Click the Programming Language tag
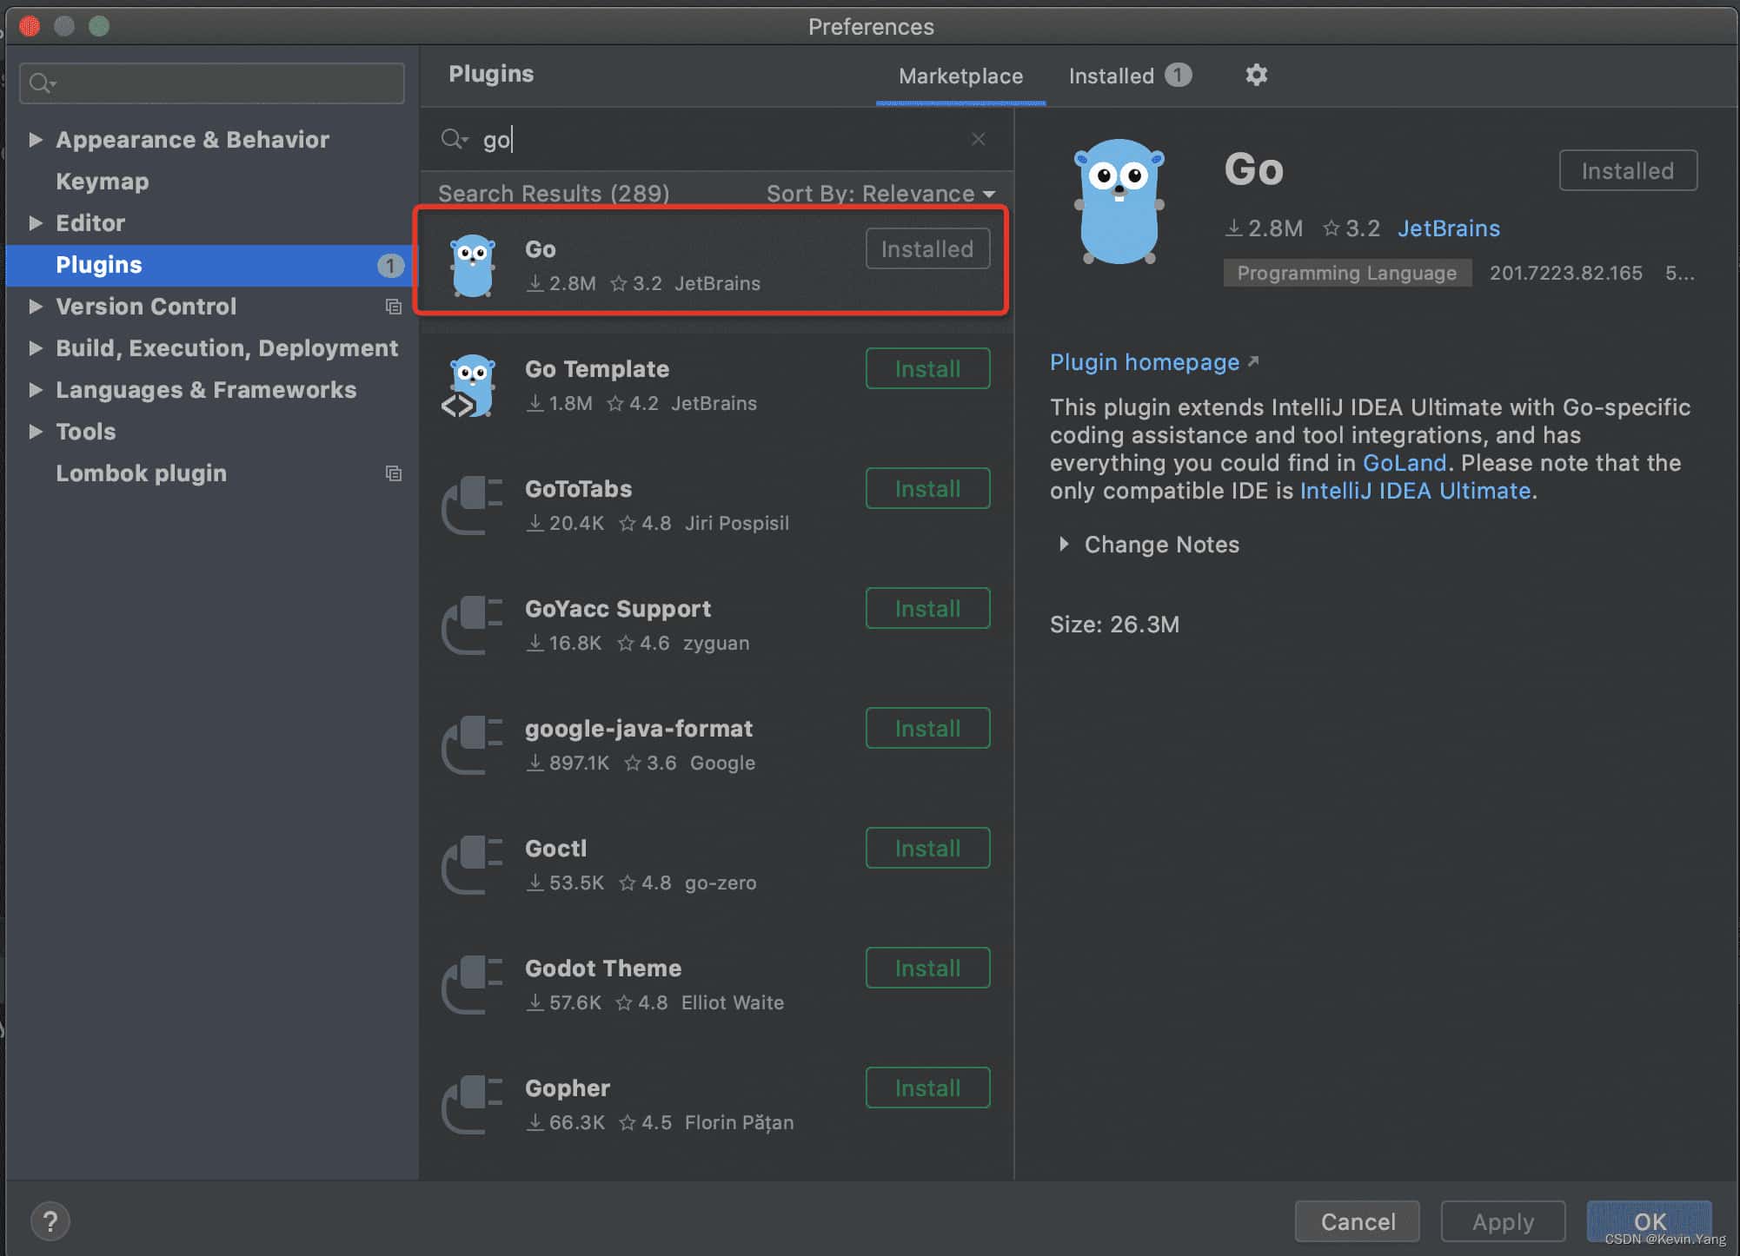The height and width of the screenshot is (1256, 1740). [x=1347, y=273]
